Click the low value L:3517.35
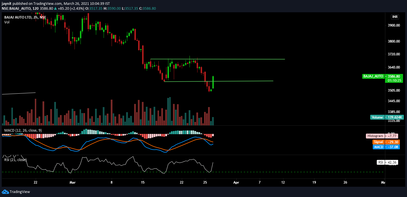407x197 pixels. tap(130, 9)
